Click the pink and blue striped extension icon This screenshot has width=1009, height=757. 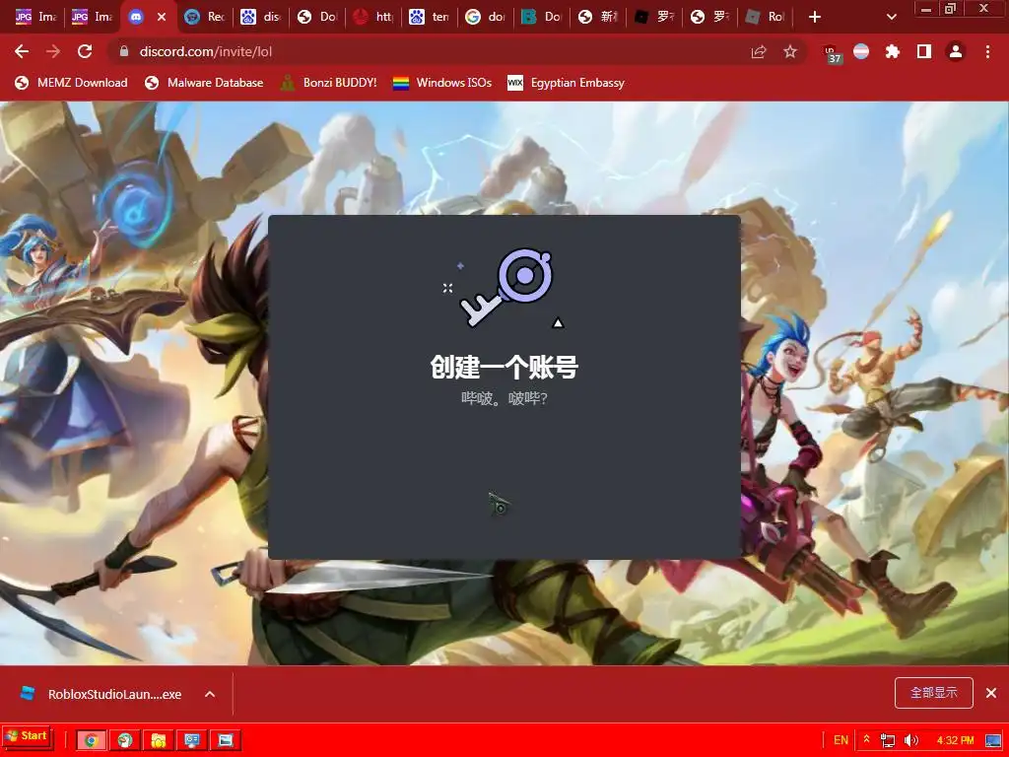point(861,51)
